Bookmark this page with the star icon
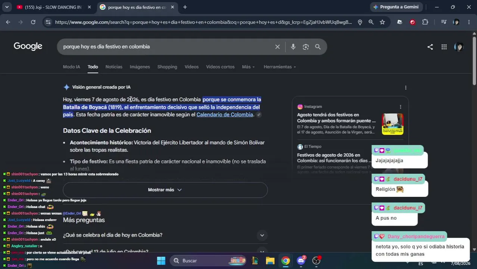The image size is (477, 269). [382, 22]
